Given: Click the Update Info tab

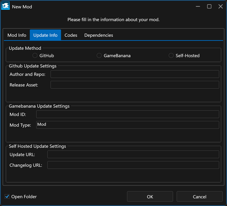Looking at the screenshot, I should pos(45,35).
